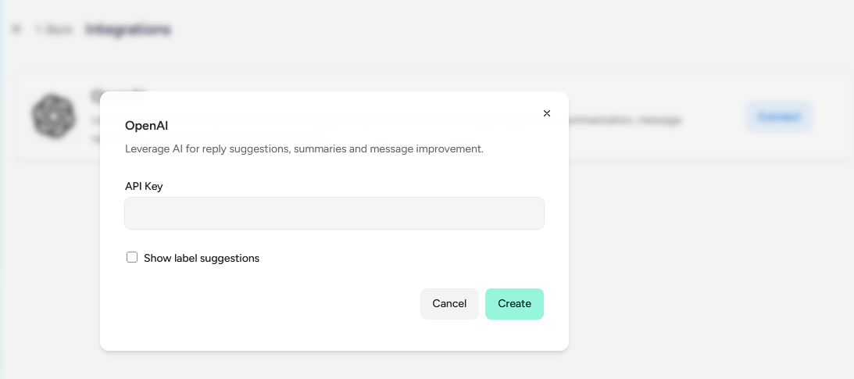
Task: Click the "Show label suggestions" label text
Action: (x=202, y=258)
